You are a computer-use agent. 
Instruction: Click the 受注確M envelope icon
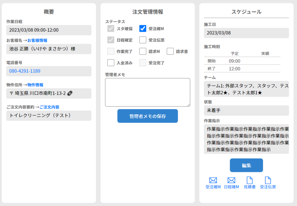tap(213, 180)
